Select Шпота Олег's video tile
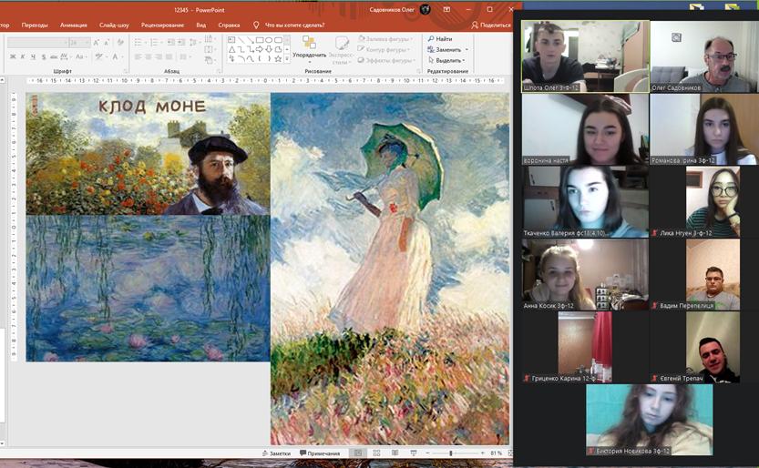Image resolution: width=759 pixels, height=468 pixels. point(585,56)
